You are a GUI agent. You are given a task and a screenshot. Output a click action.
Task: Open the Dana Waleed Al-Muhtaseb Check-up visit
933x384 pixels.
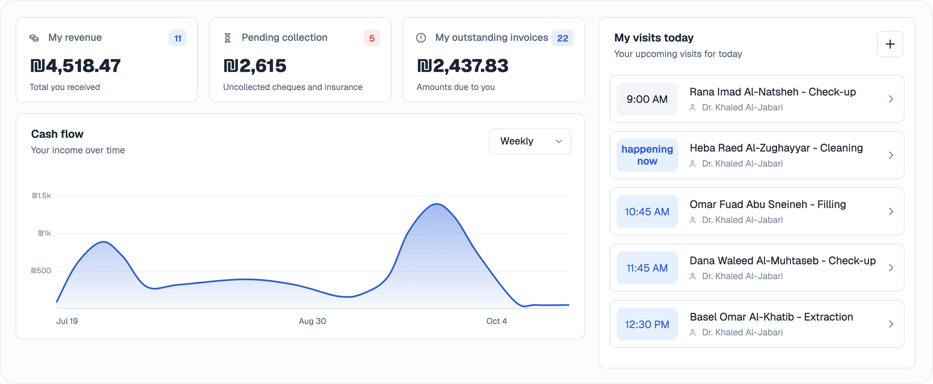pos(757,268)
